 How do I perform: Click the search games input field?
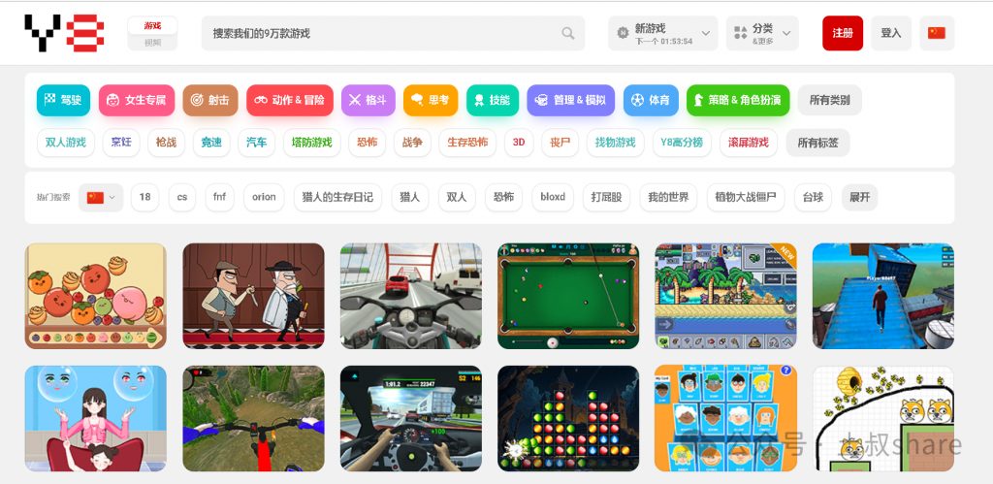(383, 34)
